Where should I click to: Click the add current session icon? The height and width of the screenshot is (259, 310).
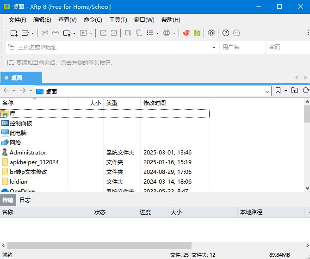11,63
